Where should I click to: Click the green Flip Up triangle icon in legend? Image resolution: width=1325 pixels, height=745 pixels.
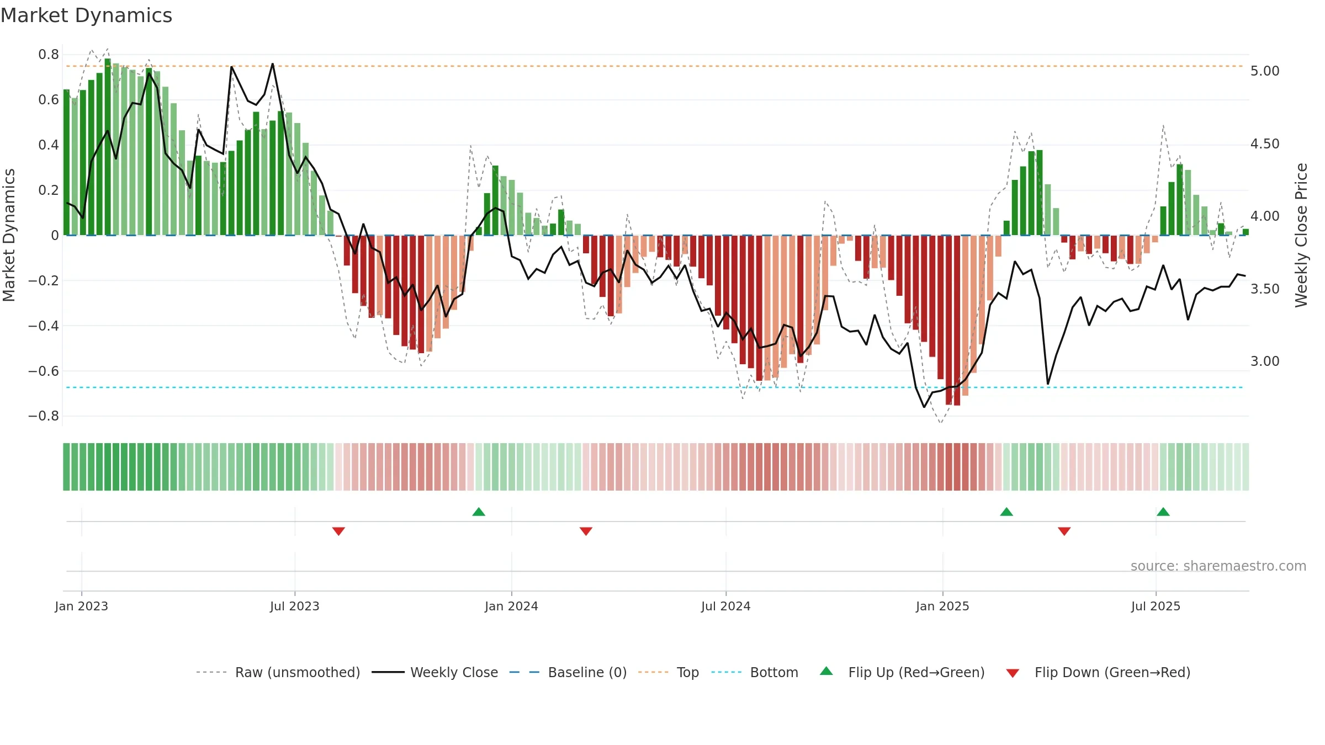[x=826, y=671]
